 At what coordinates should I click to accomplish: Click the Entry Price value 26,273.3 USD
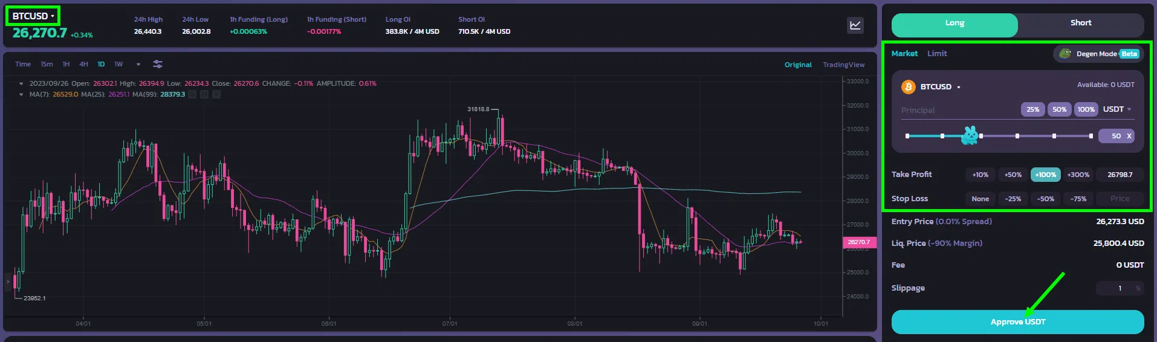pyautogui.click(x=1120, y=222)
